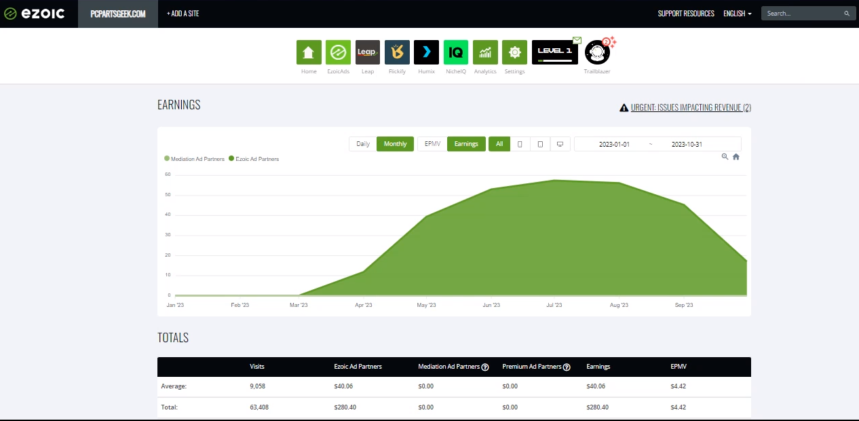Click in the top search input field
The height and width of the screenshot is (421, 859).
click(803, 14)
